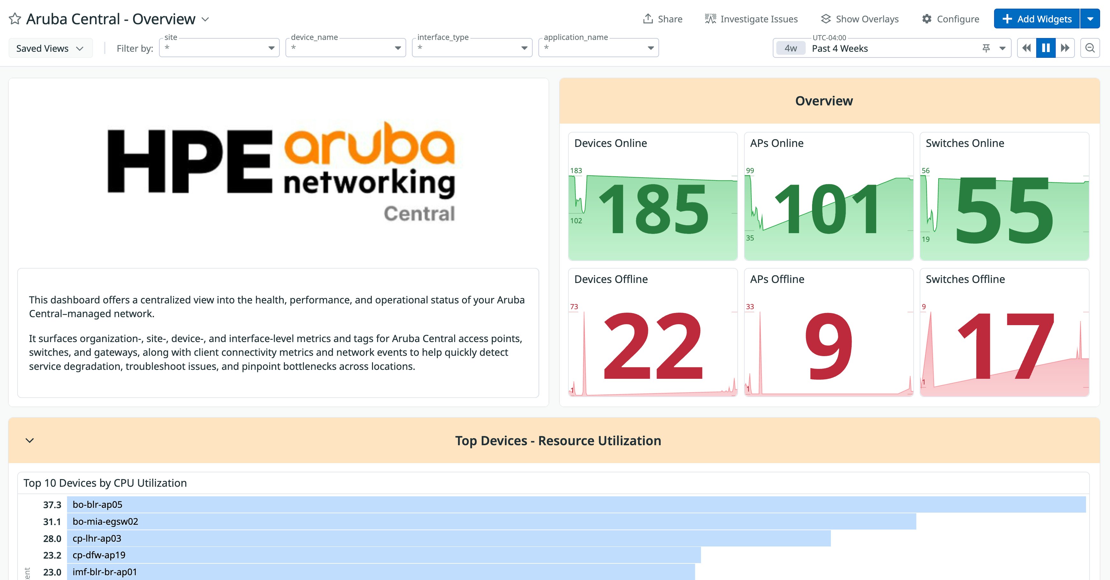
Task: Open the device_name filter dropdown
Action: click(x=397, y=48)
